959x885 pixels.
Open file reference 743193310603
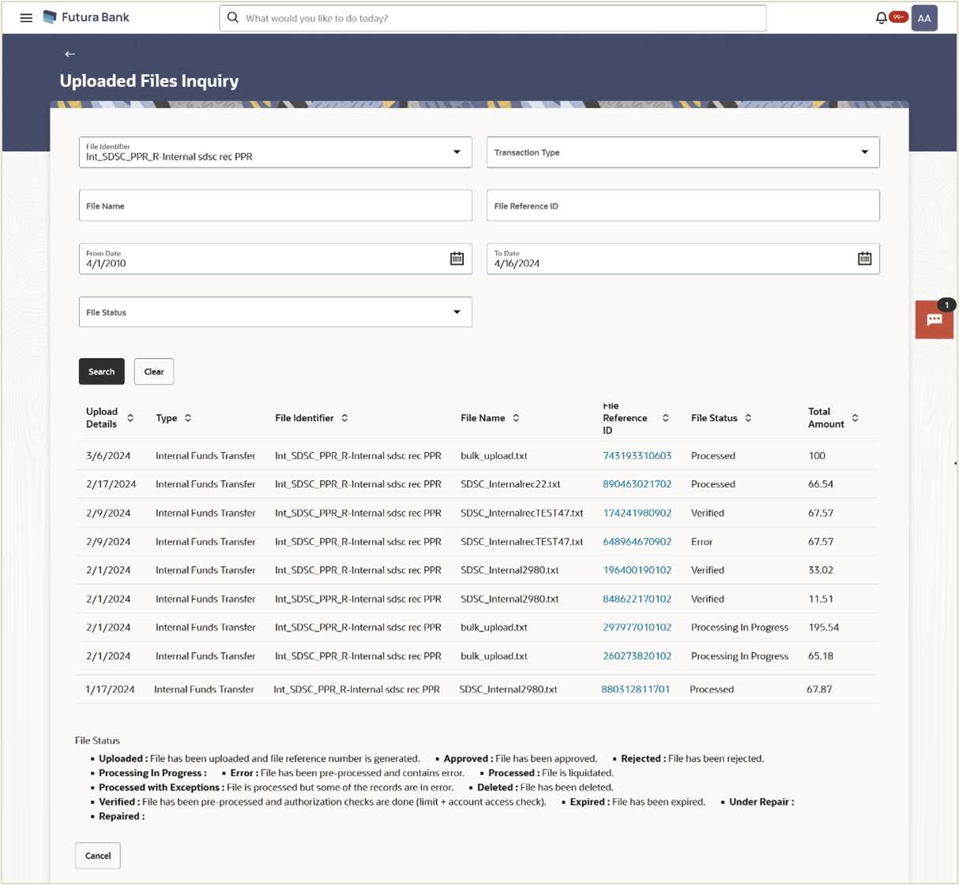click(x=637, y=456)
